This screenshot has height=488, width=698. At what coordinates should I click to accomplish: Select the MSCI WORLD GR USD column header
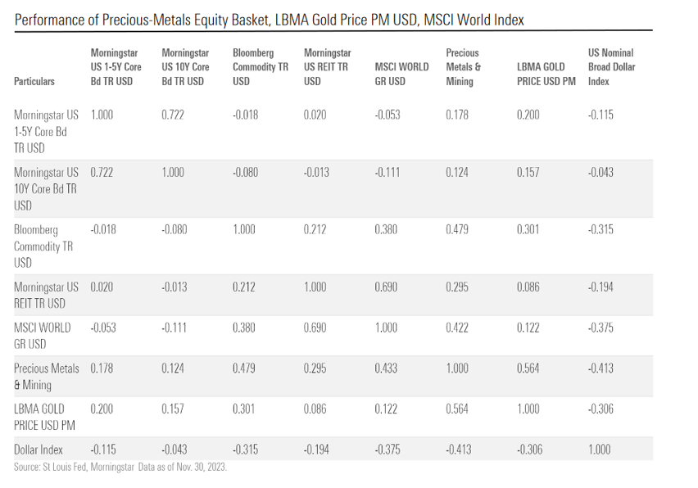(x=401, y=75)
